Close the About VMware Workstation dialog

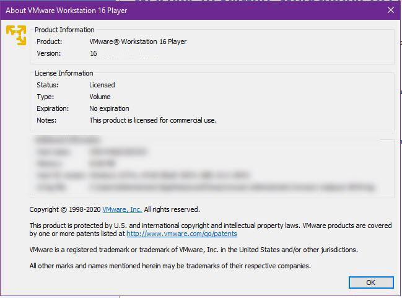[x=391, y=10]
